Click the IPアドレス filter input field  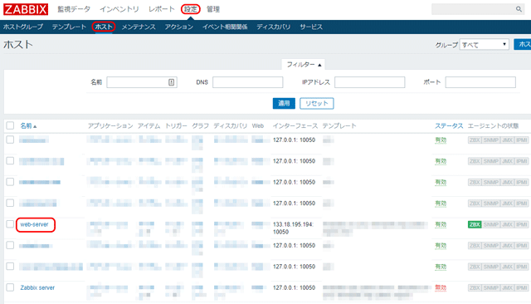tap(369, 82)
